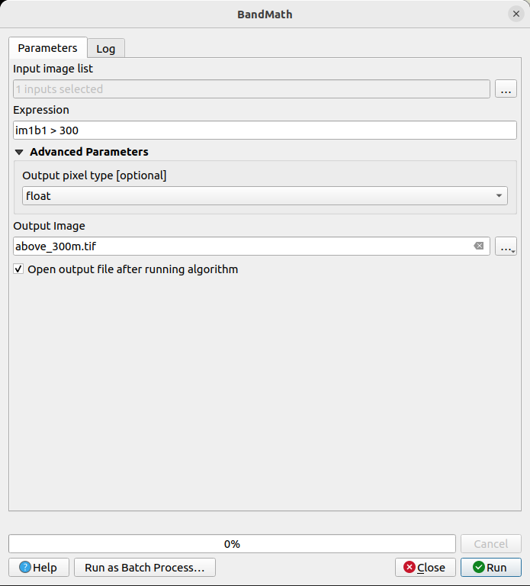This screenshot has width=530, height=586.
Task: Switch to the Log tab
Action: [x=105, y=48]
